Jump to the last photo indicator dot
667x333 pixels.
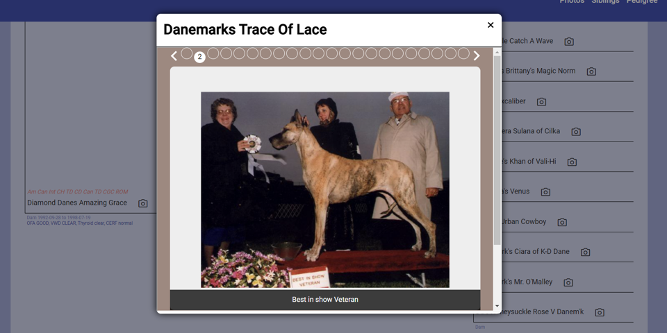pos(463,53)
